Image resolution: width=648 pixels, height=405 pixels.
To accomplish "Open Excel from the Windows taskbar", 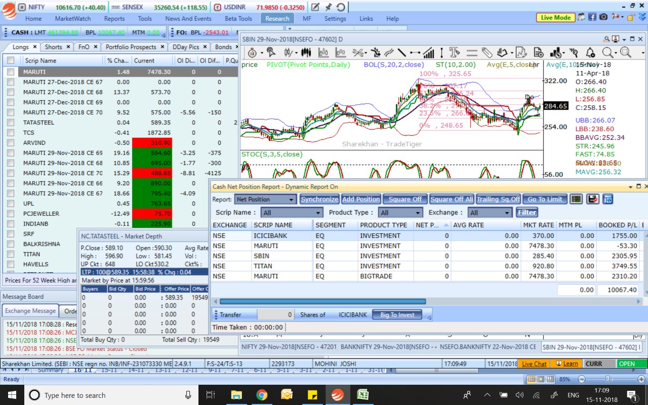I will point(362,395).
